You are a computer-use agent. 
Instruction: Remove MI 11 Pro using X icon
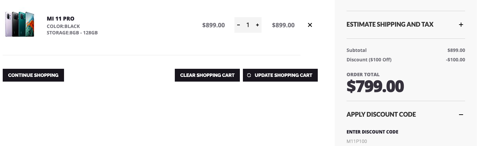point(310,25)
